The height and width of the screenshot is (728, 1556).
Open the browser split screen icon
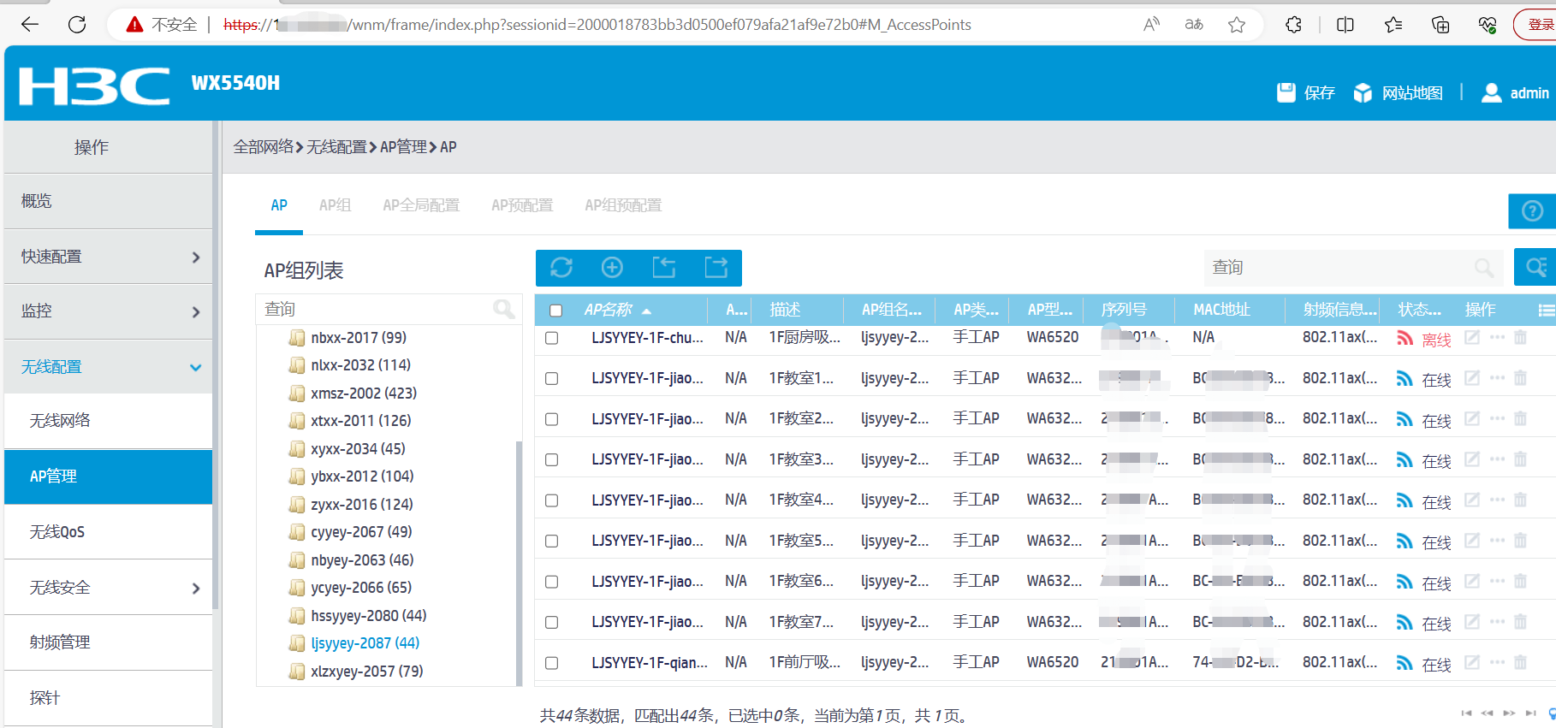pos(1345,25)
